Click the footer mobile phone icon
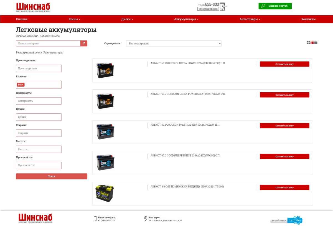The width and height of the screenshot is (333, 226). coord(95,219)
